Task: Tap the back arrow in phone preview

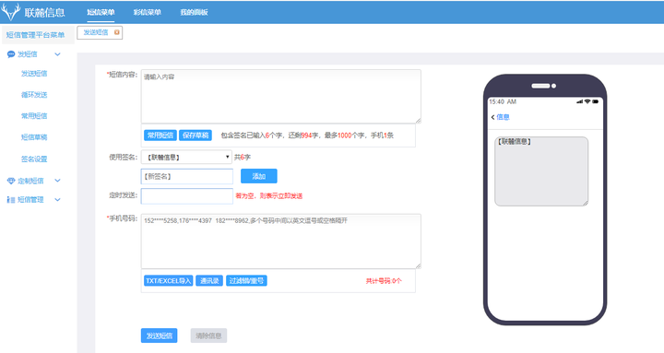Action: (492, 117)
